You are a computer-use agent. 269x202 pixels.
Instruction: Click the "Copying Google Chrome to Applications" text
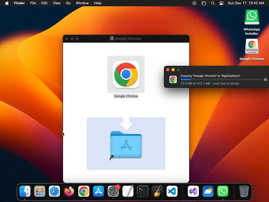click(x=210, y=76)
